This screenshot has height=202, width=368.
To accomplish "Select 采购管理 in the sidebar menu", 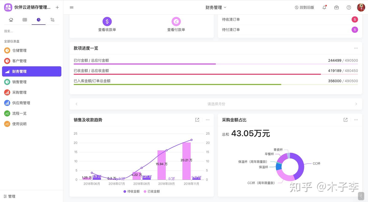I will click(x=19, y=92).
